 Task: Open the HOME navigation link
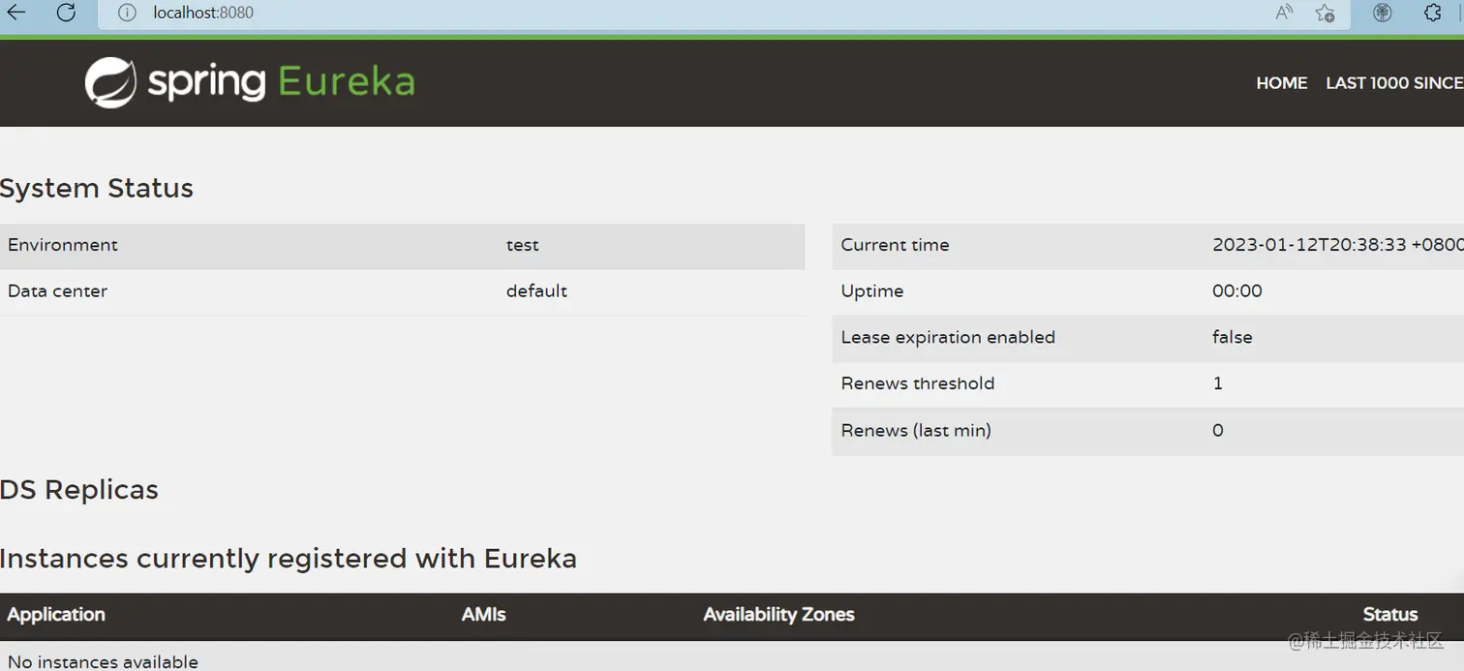(x=1282, y=83)
